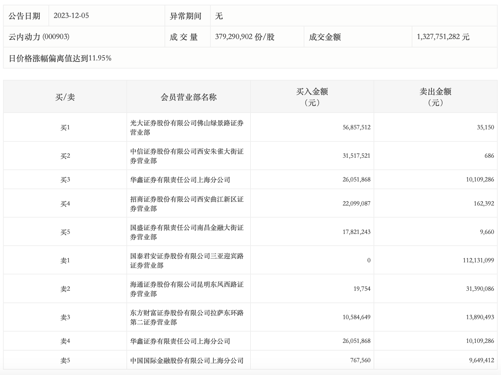This screenshot has height=375, width=501.
Task: Select the 卖出金额 (元) column header
Action: click(x=435, y=97)
